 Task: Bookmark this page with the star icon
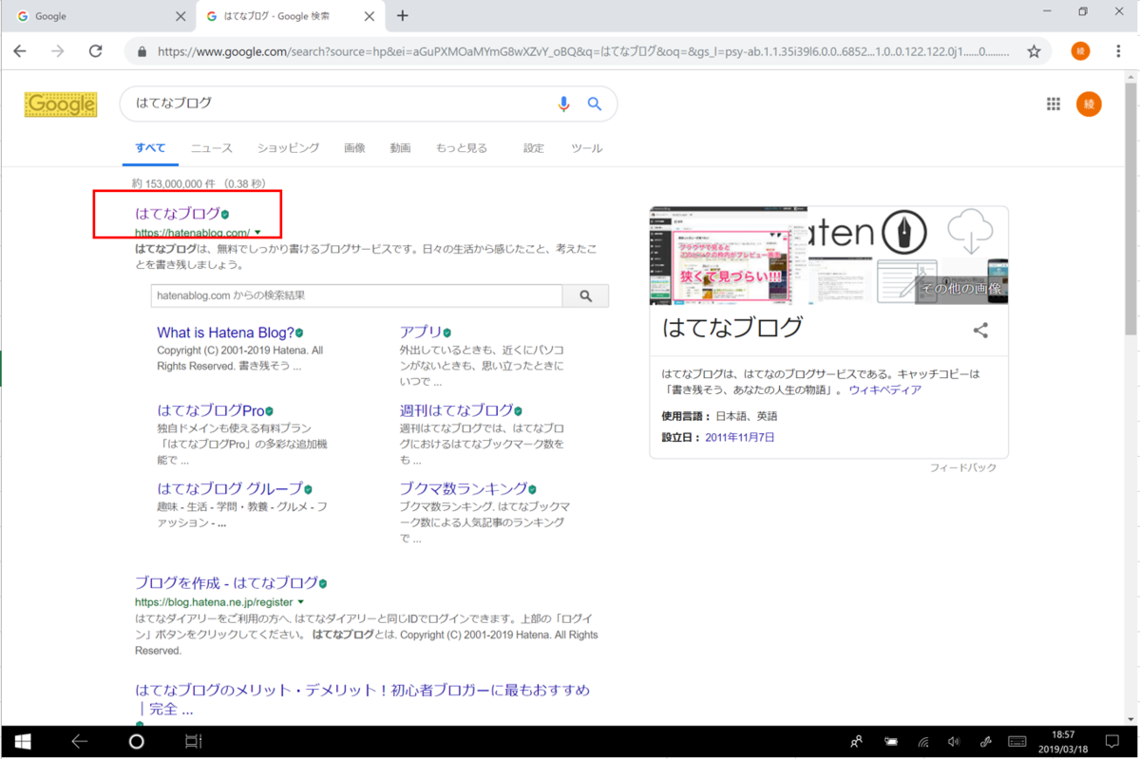[1034, 51]
